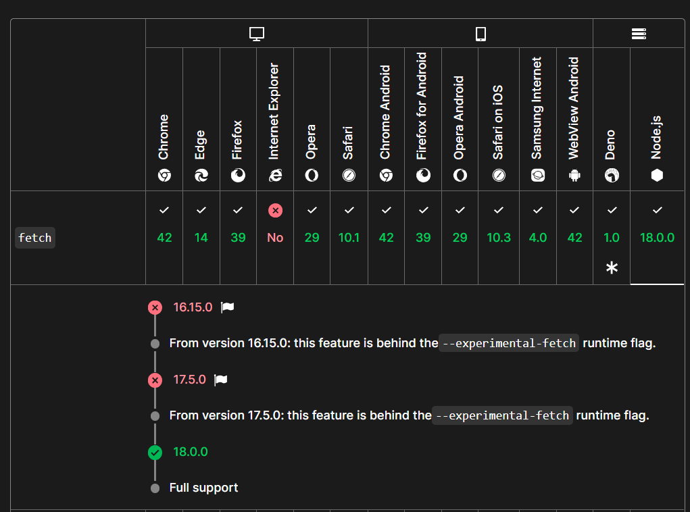Click the server platform icon
Screen dimensions: 690x512
[639, 34]
